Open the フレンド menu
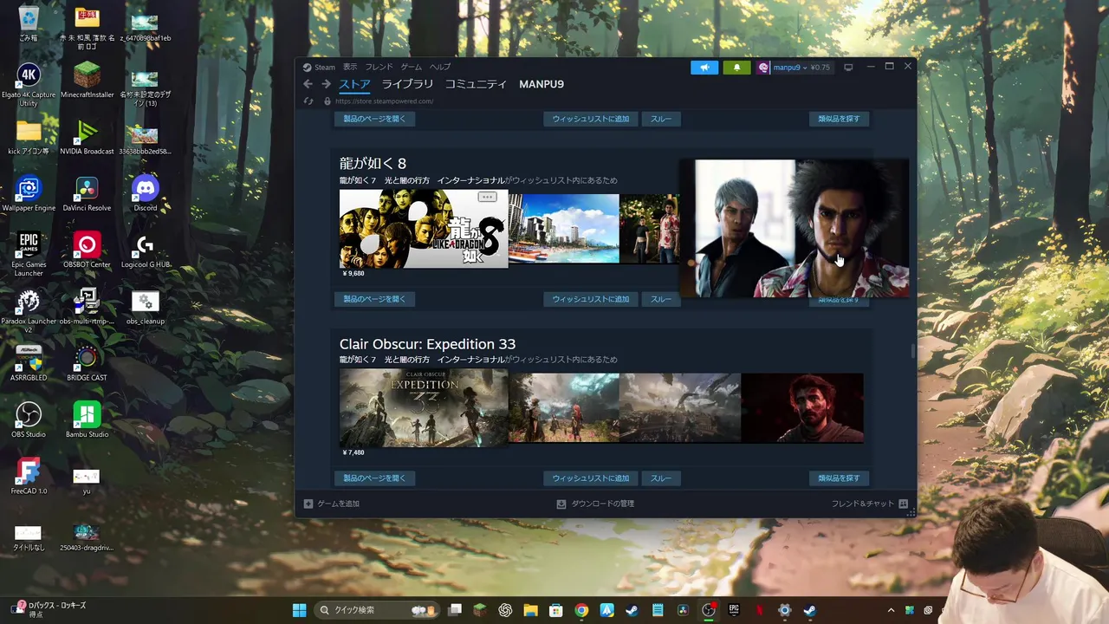Viewport: 1109px width, 624px height. 379,67
